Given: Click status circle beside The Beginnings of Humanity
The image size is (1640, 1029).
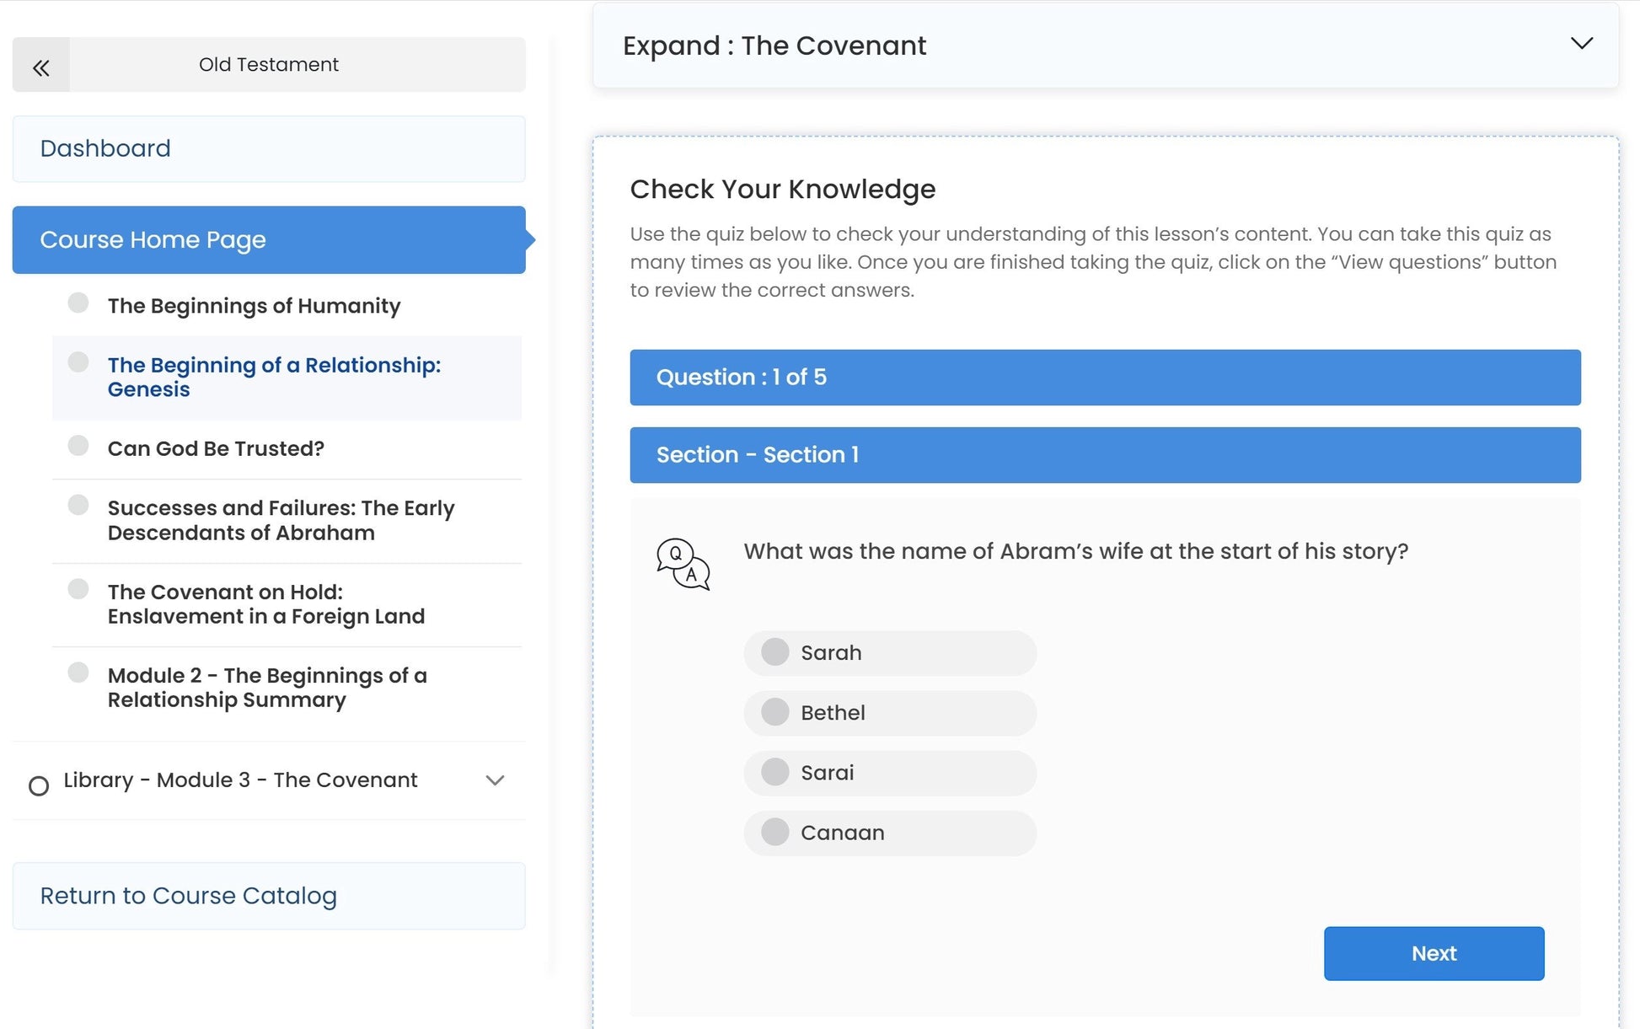Looking at the screenshot, I should (78, 303).
